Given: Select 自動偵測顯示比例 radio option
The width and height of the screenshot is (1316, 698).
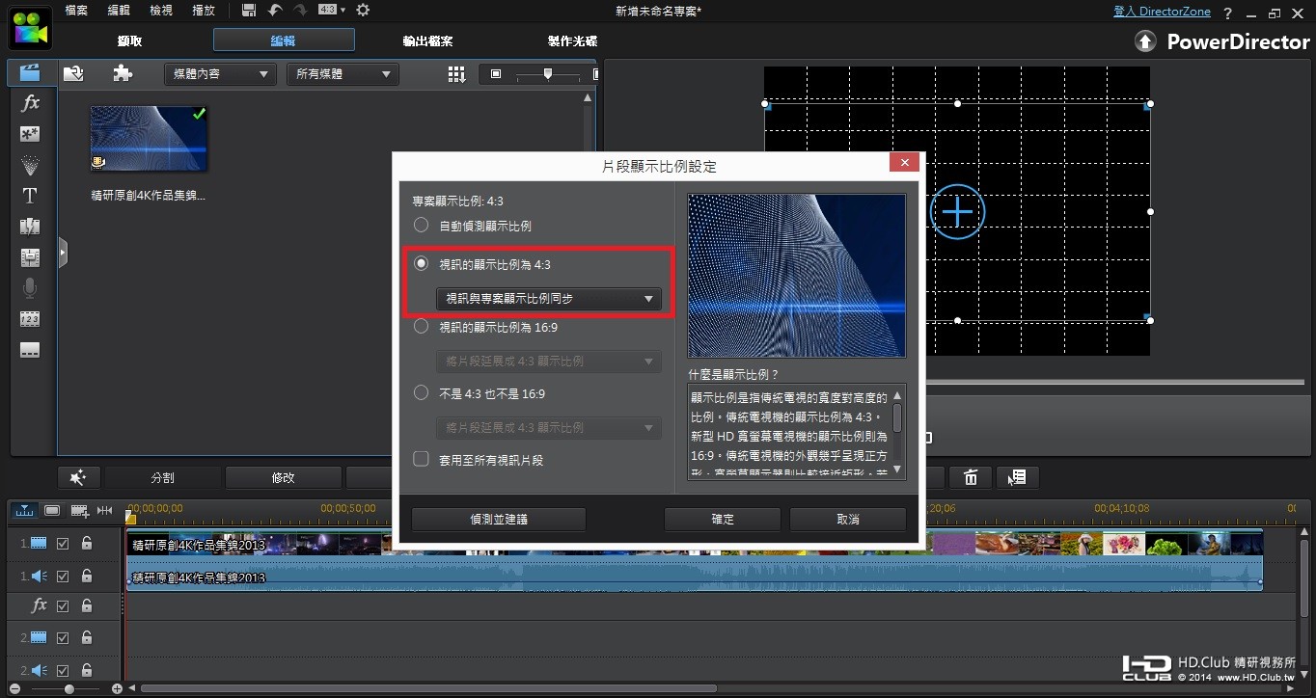Looking at the screenshot, I should pyautogui.click(x=421, y=226).
